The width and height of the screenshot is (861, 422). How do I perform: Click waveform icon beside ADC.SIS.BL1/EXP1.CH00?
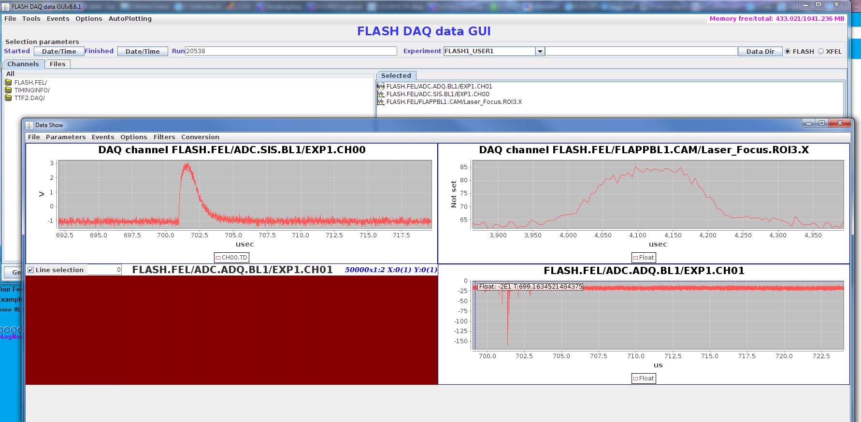click(x=381, y=94)
